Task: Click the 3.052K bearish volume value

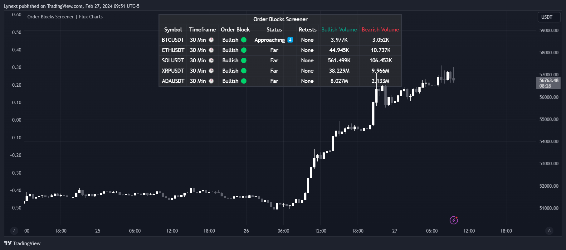Action: (x=381, y=40)
